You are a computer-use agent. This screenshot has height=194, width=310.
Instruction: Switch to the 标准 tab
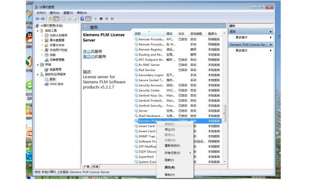point(95,167)
